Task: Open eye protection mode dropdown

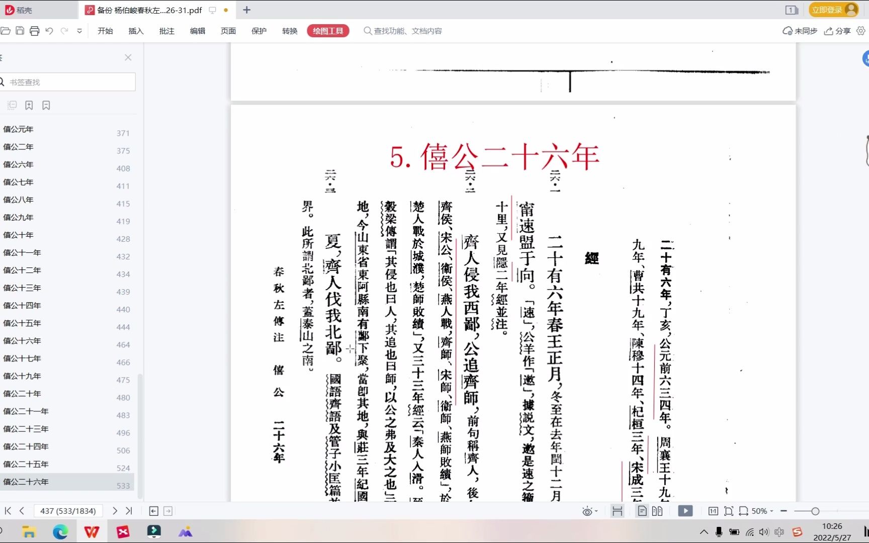Action: coord(589,511)
